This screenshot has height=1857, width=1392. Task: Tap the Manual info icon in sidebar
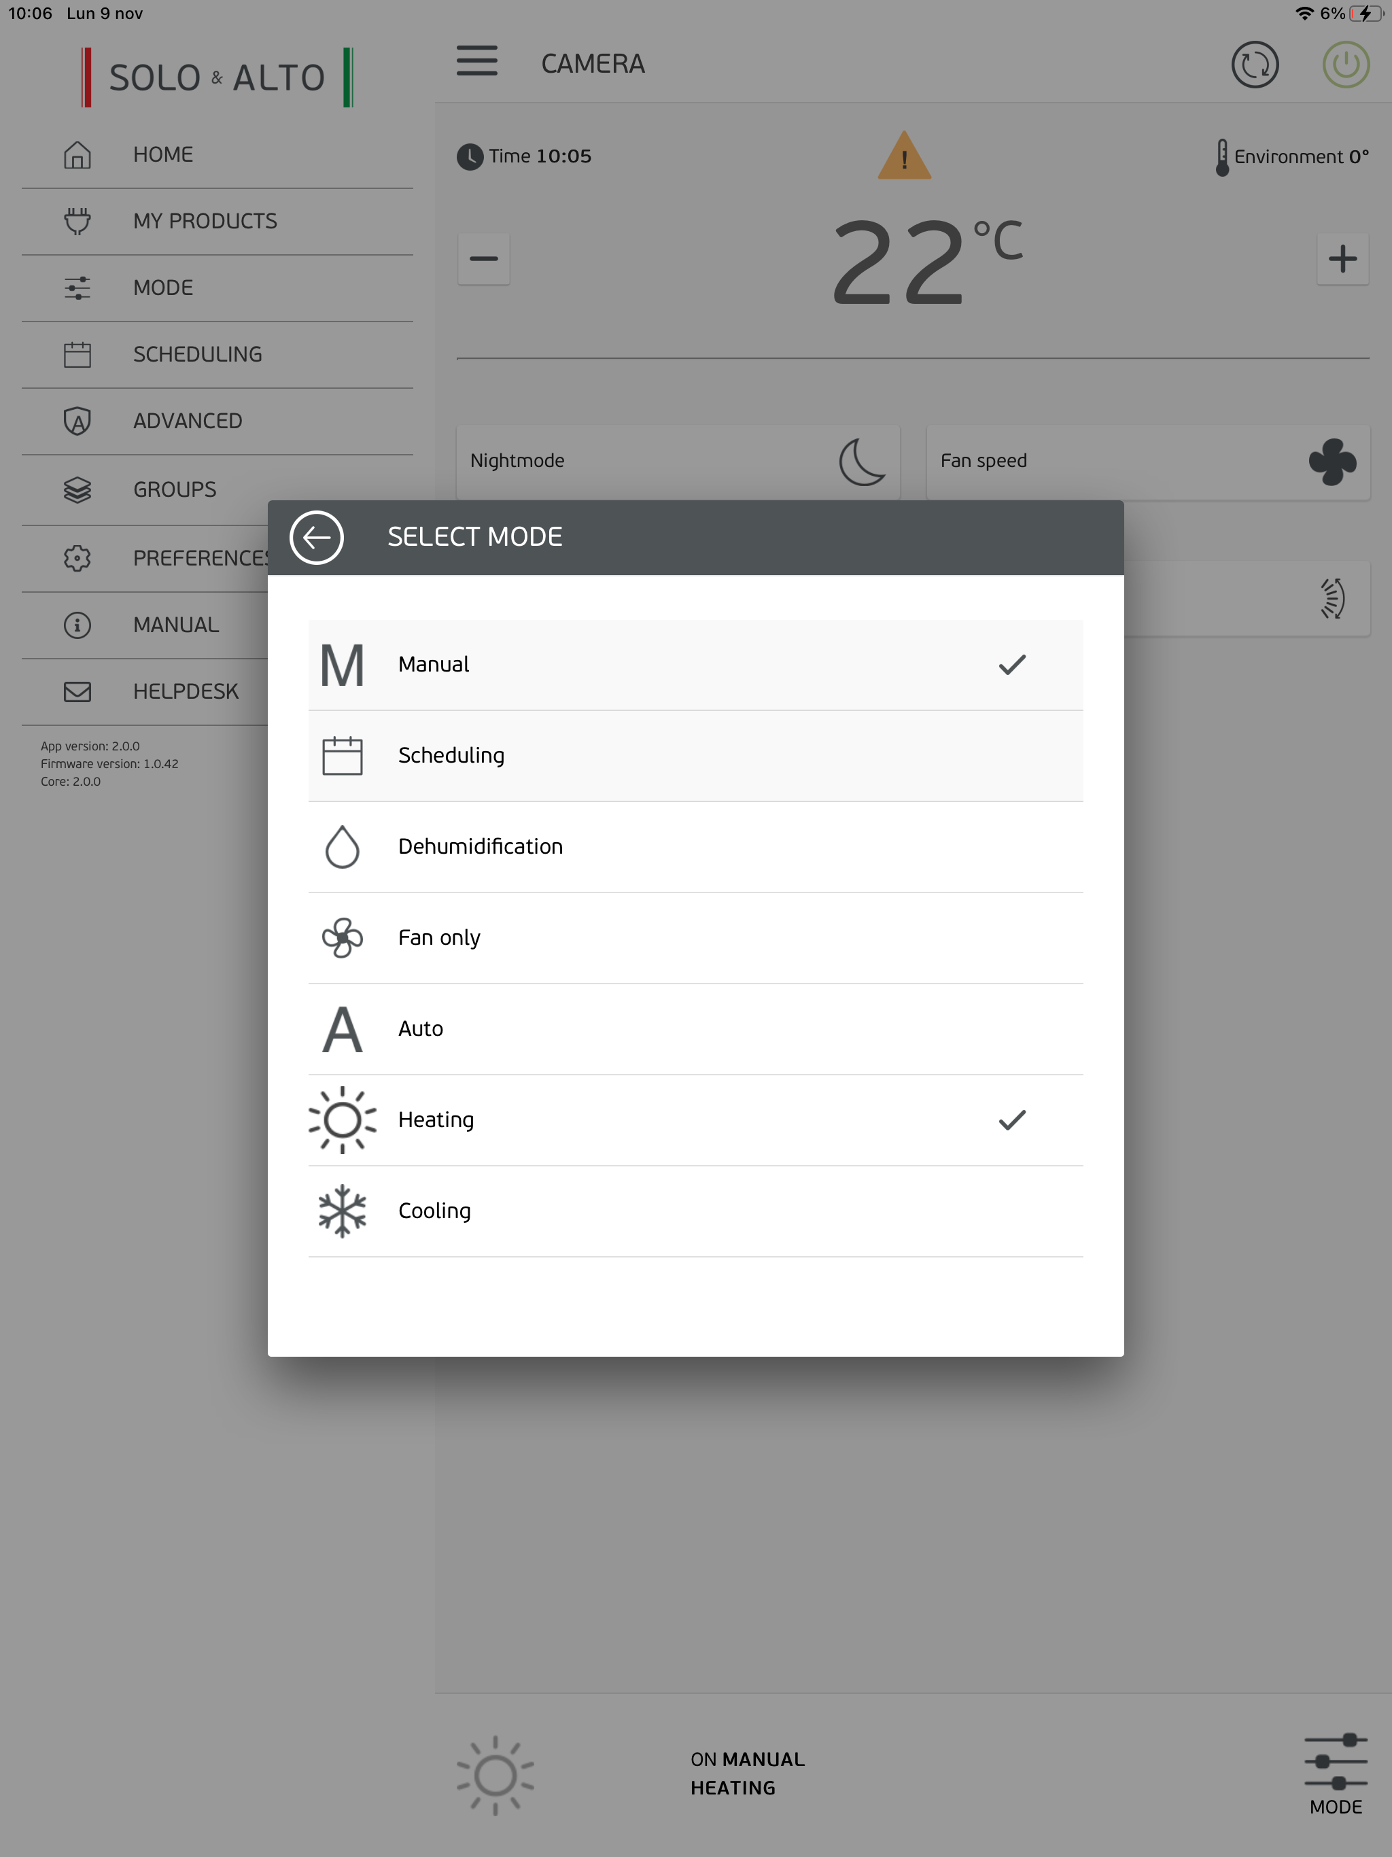pyautogui.click(x=77, y=625)
